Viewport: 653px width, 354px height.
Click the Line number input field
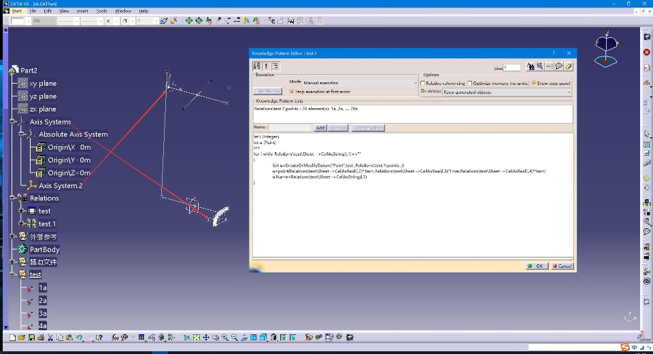(x=512, y=67)
